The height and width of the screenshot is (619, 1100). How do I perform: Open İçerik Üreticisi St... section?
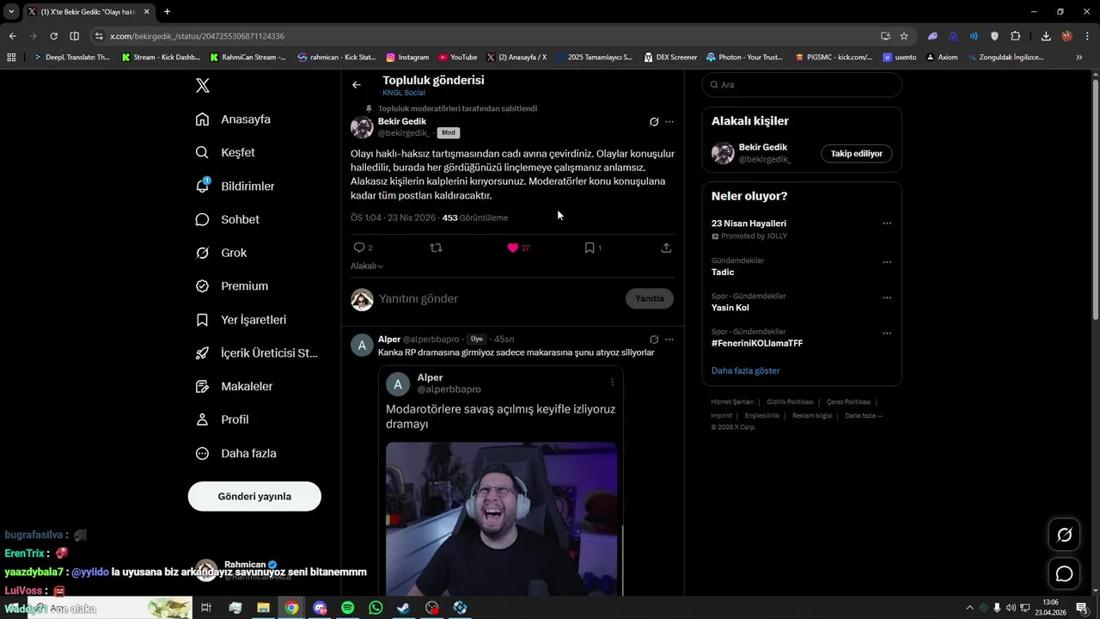(x=256, y=353)
